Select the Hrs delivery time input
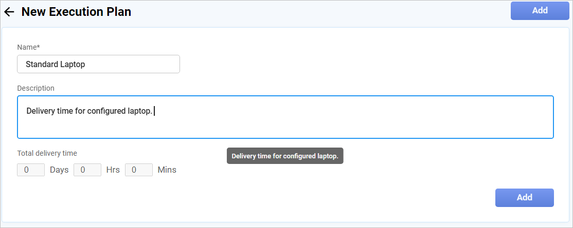Screen dimensions: 573x228 [87, 170]
